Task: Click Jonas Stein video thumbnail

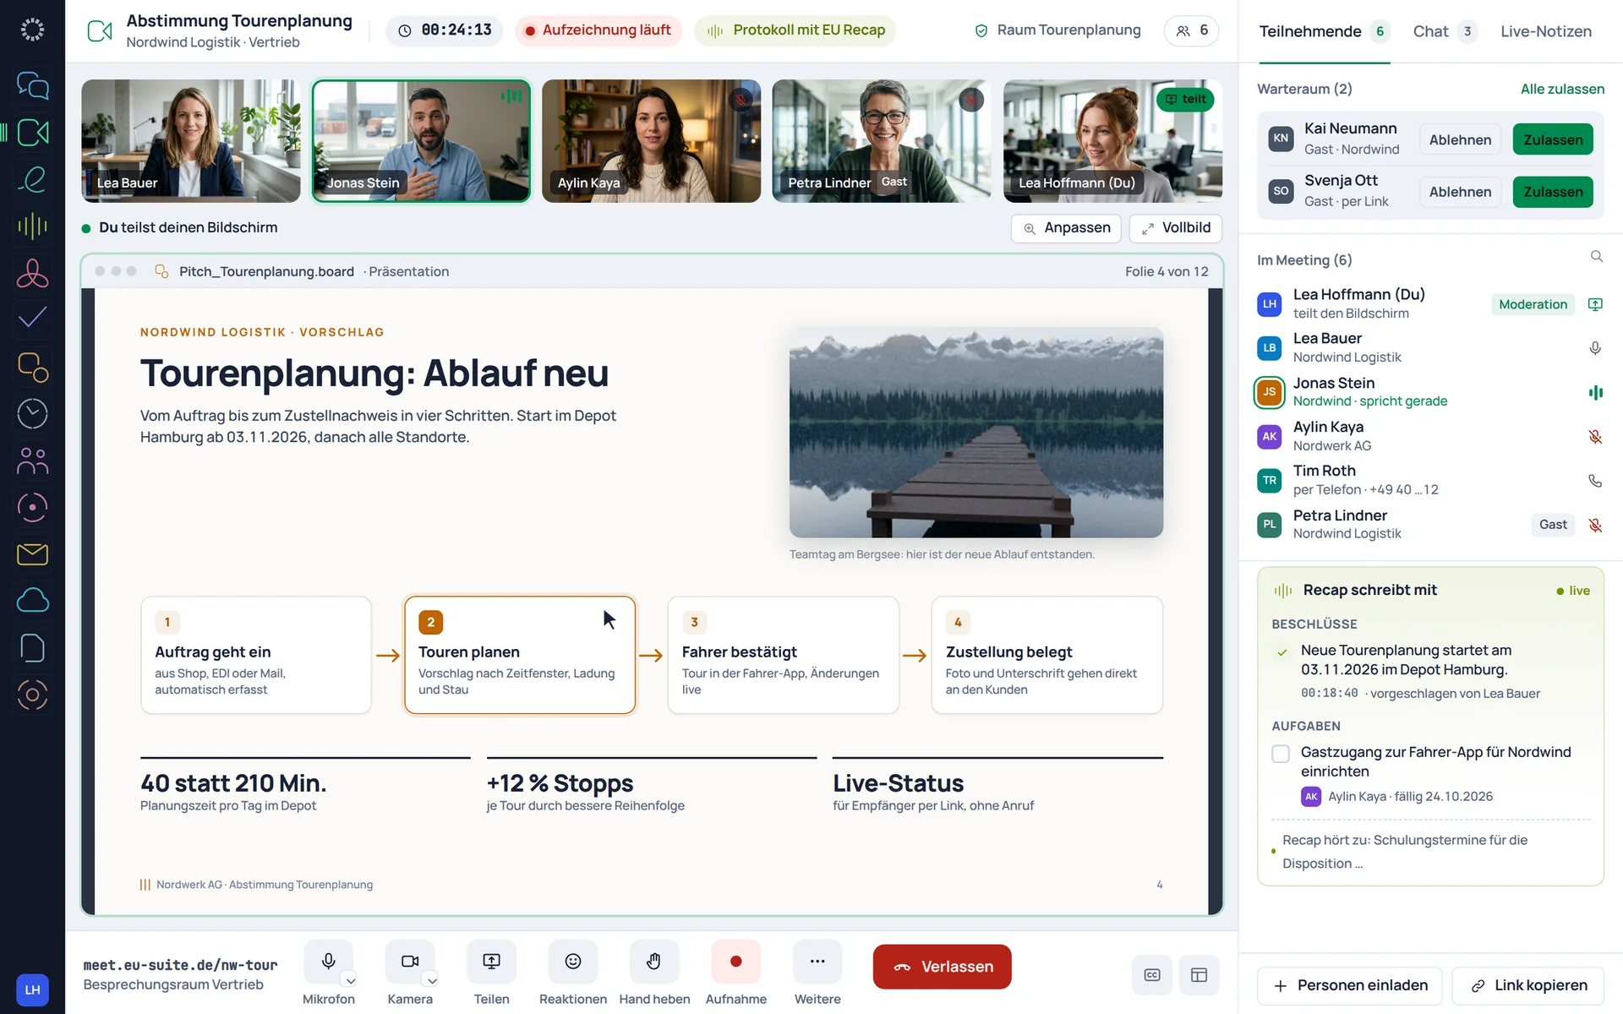Action: click(x=421, y=141)
